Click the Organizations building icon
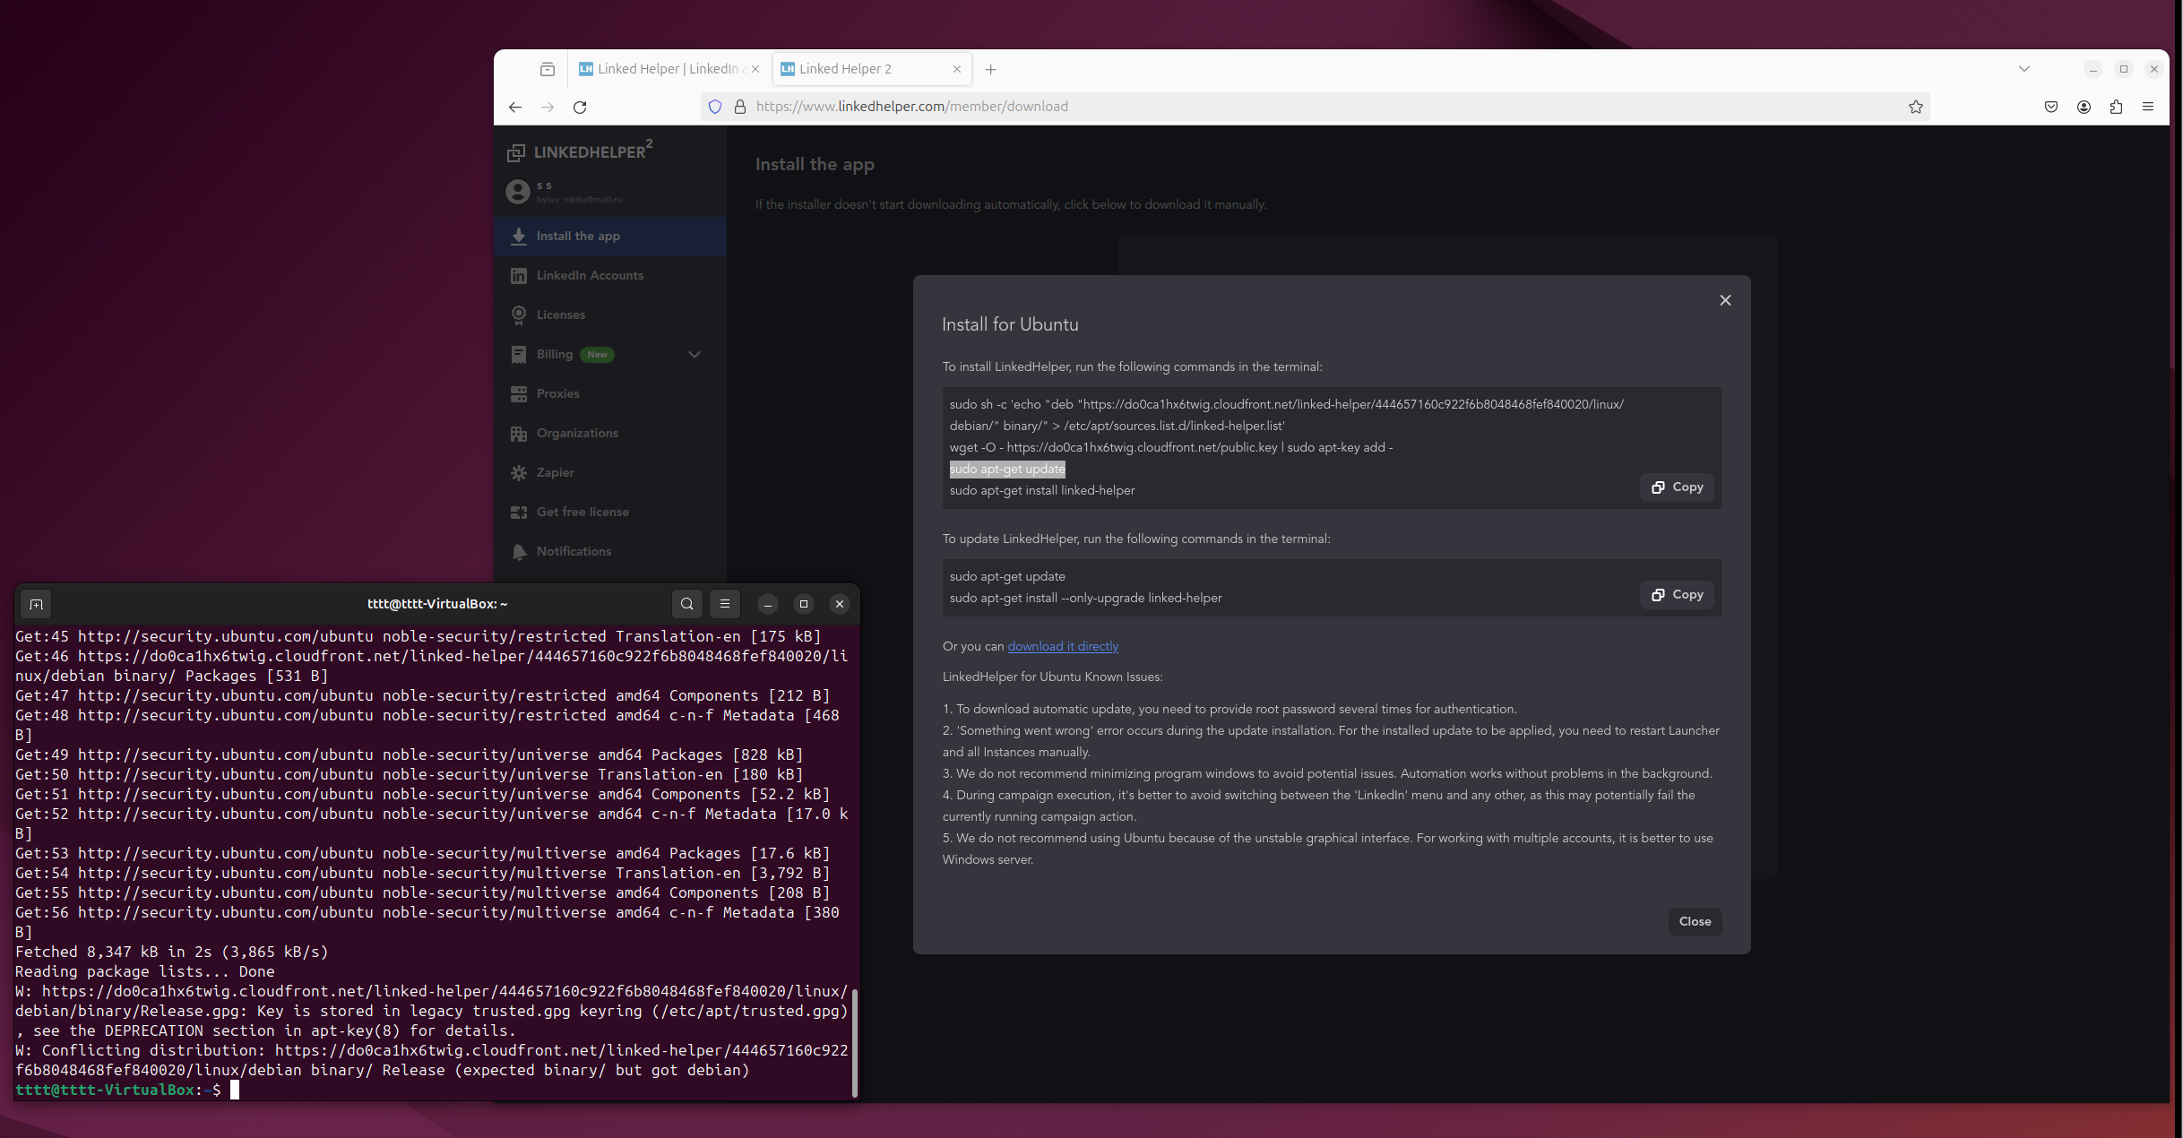This screenshot has width=2183, height=1138. tap(519, 433)
